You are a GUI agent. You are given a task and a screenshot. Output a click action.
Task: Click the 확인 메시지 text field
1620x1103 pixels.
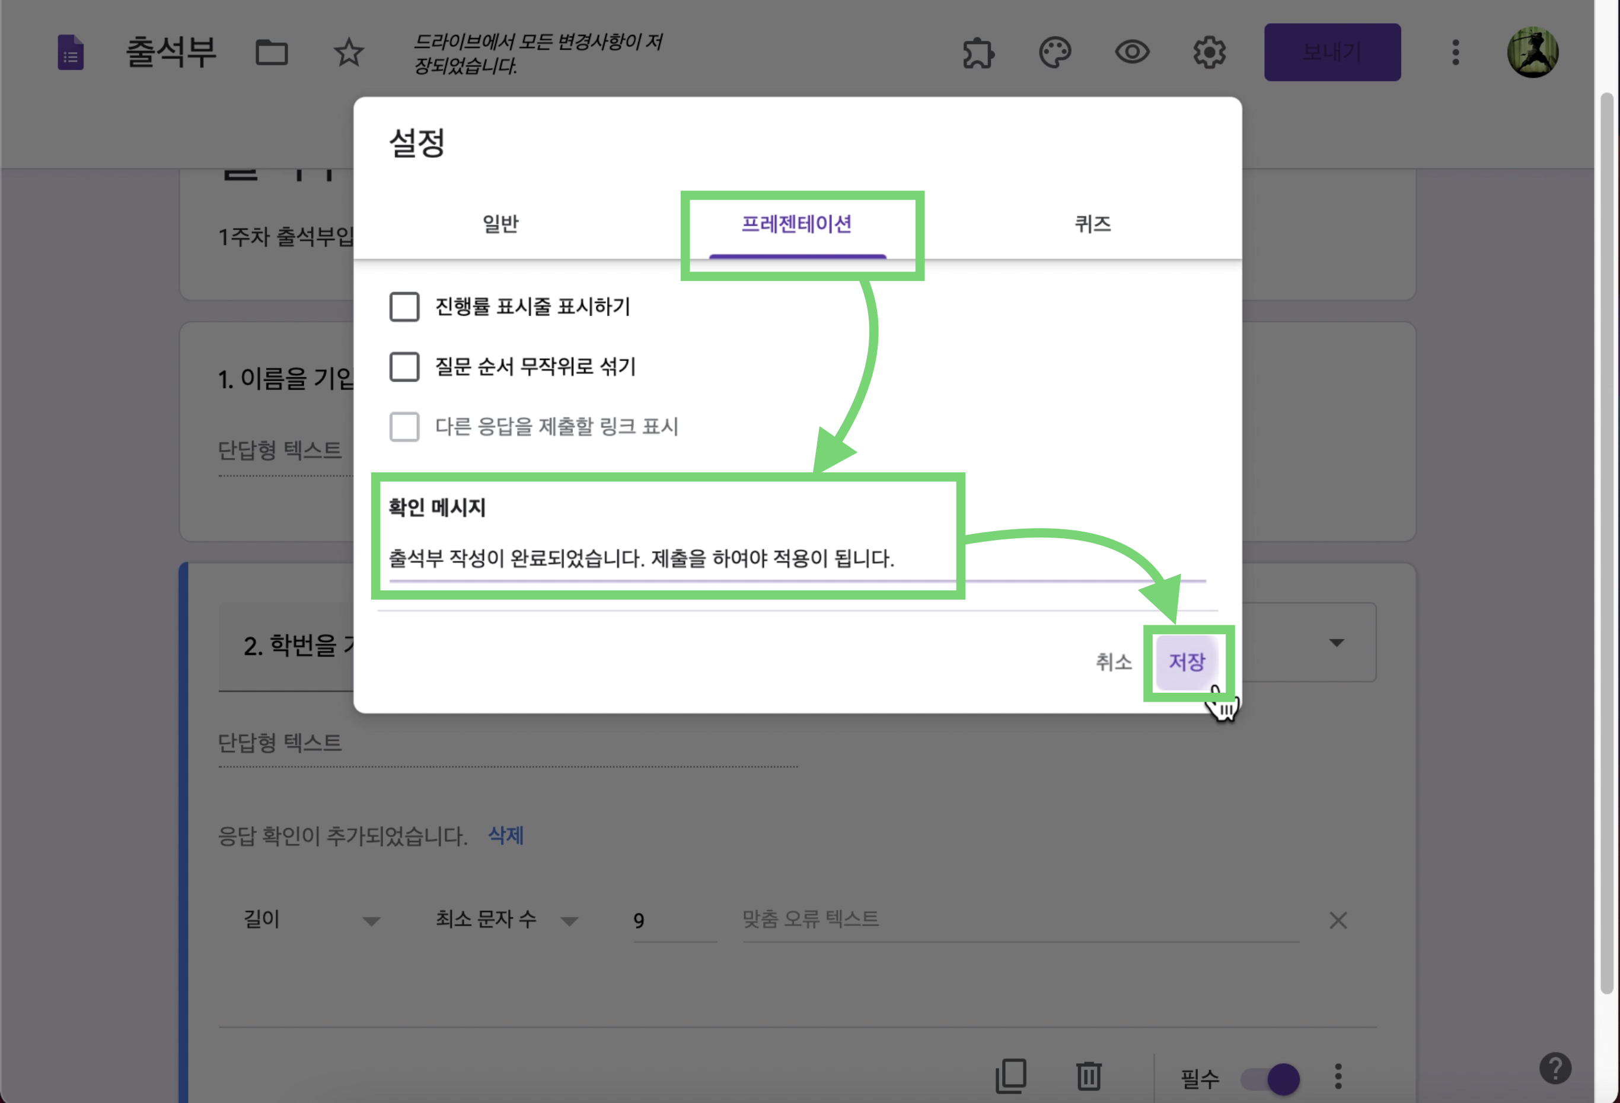642,559
